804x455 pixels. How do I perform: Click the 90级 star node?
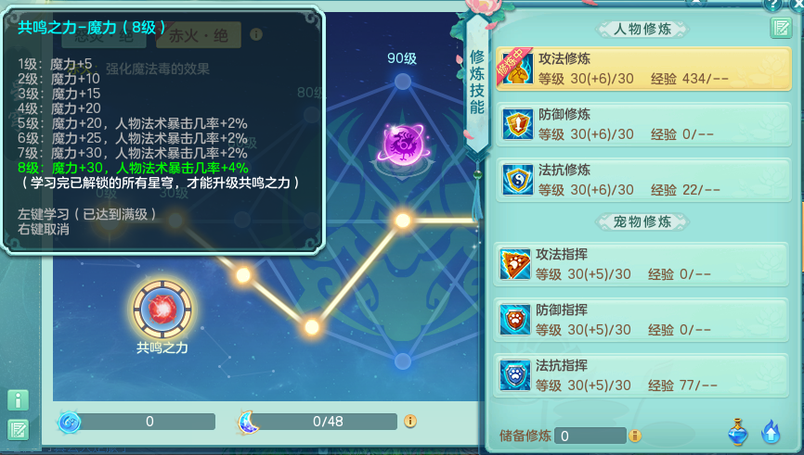pos(403,81)
